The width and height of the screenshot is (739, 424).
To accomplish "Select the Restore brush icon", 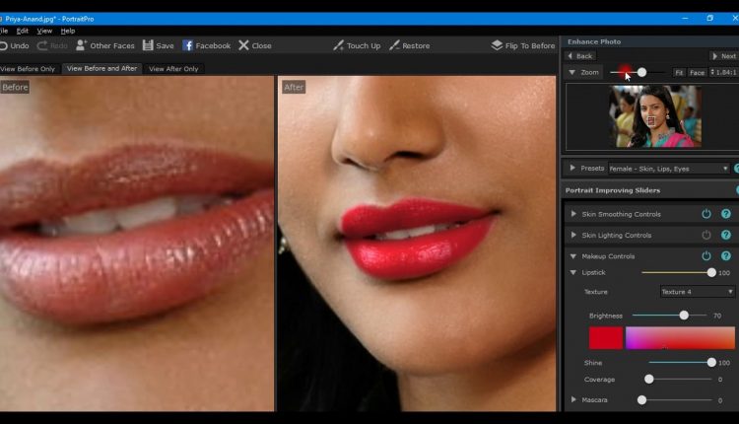I will [394, 45].
